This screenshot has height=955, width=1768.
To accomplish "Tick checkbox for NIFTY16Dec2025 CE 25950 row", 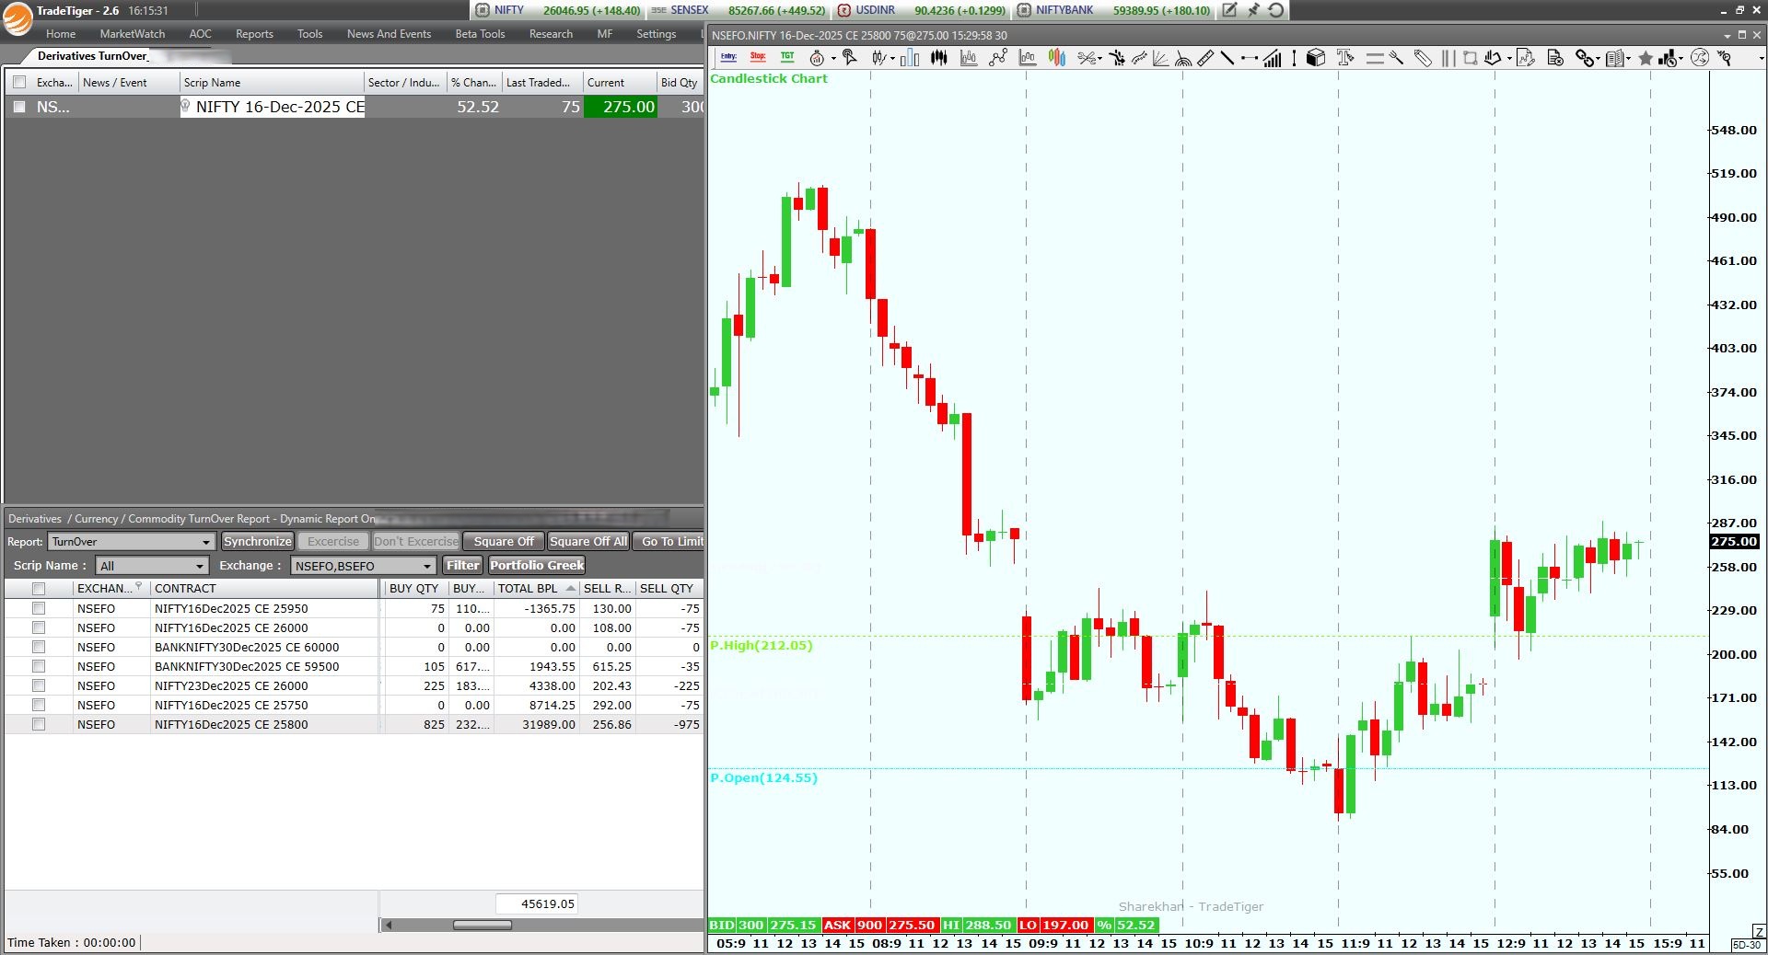I will [39, 608].
